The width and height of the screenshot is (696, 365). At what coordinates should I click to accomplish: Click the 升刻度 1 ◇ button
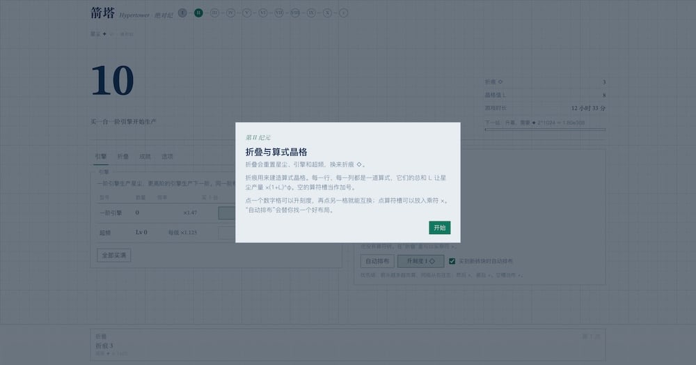pyautogui.click(x=421, y=261)
